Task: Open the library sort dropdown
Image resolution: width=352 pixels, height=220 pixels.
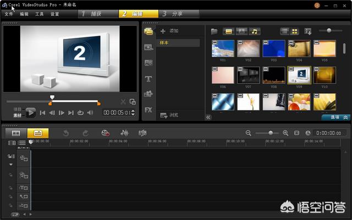Action: [308, 31]
